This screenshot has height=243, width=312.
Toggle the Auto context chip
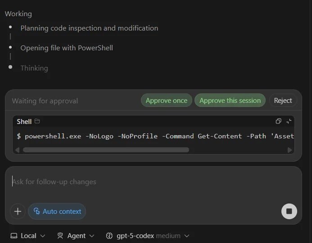point(57,211)
